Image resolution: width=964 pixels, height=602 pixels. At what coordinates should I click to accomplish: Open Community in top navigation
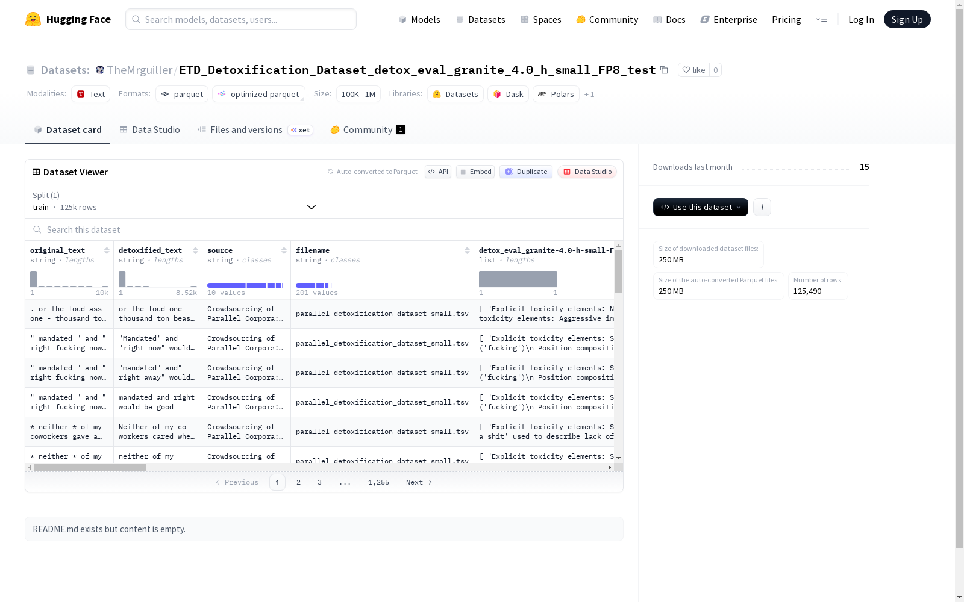tap(607, 19)
